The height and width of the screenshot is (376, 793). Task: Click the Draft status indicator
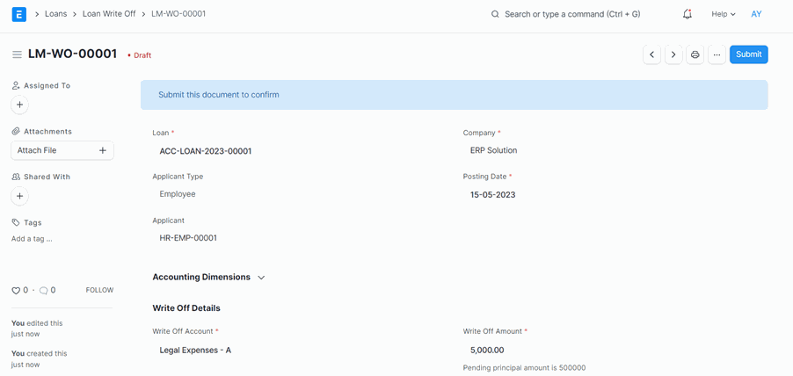139,55
